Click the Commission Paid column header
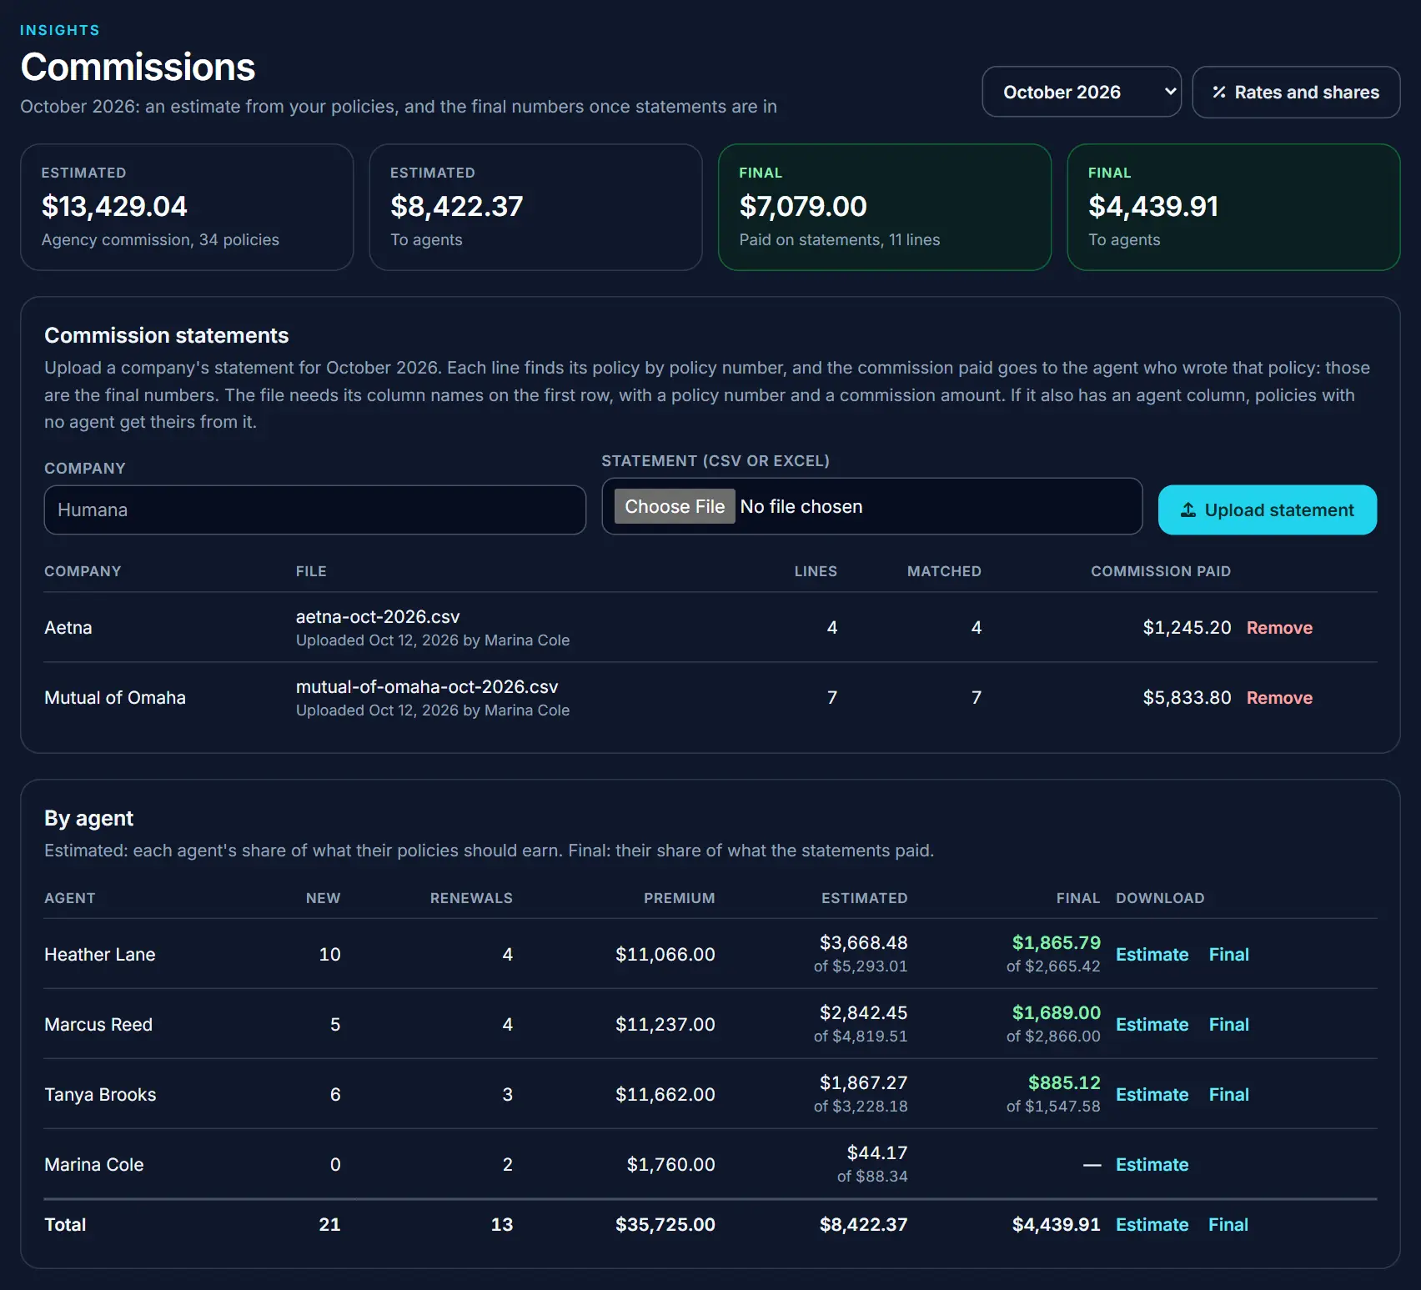 [1161, 571]
